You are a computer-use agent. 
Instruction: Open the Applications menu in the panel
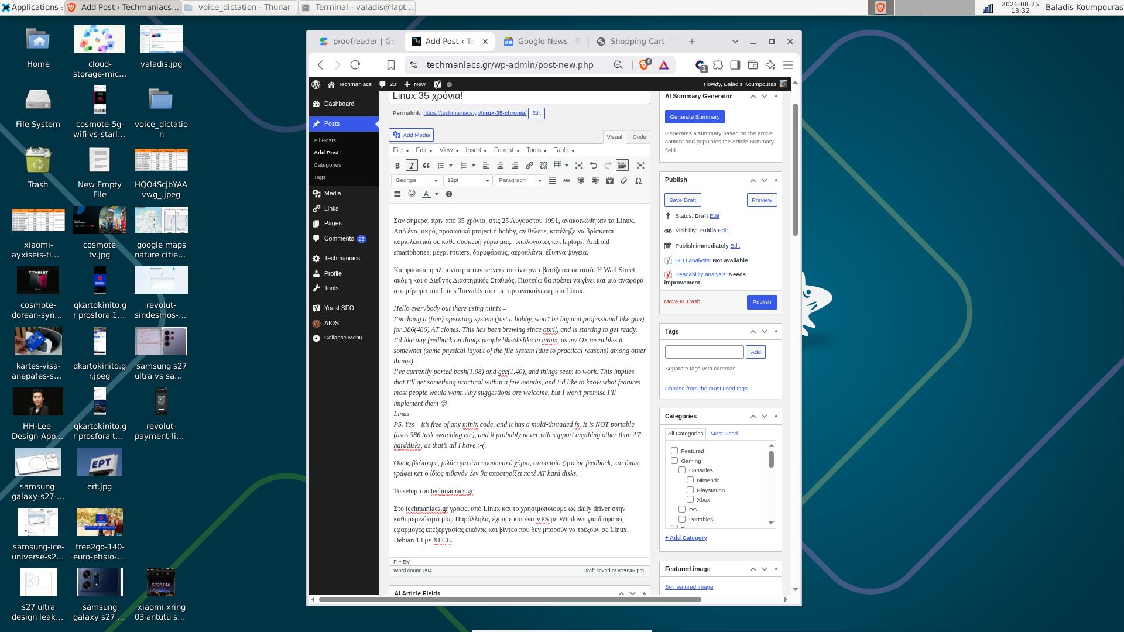click(x=30, y=7)
